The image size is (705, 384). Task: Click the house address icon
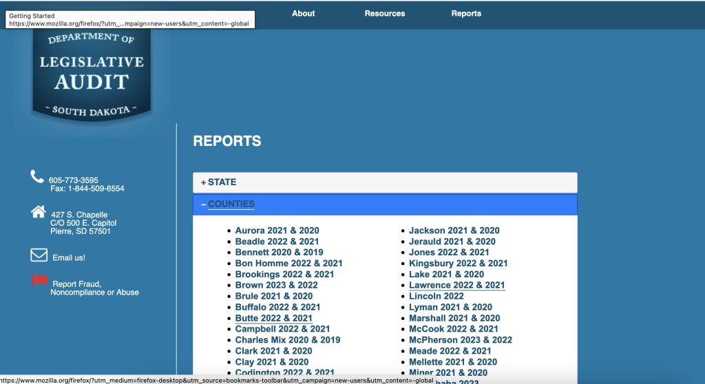[39, 212]
